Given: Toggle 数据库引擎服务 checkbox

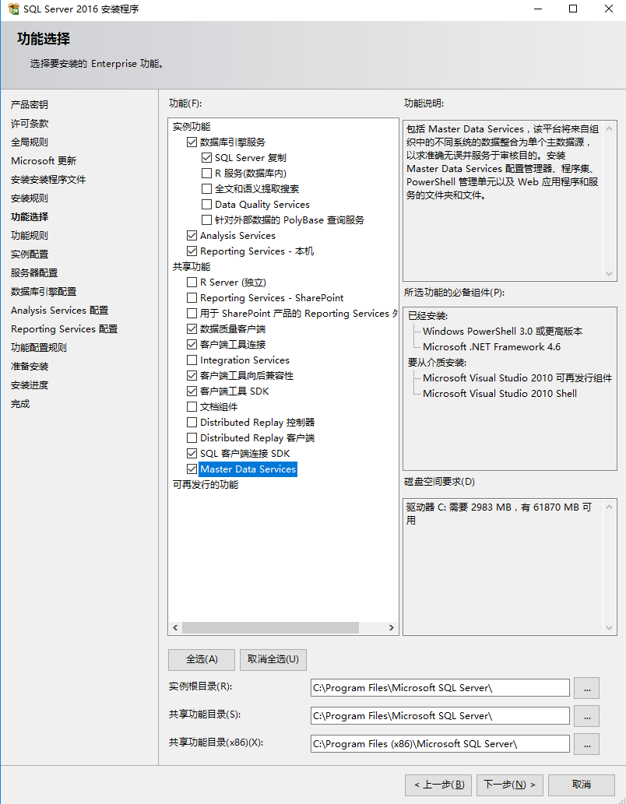Looking at the screenshot, I should click(192, 142).
